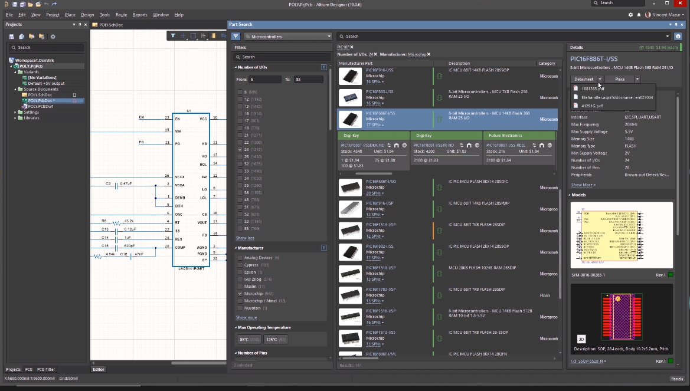690x391 pixels.
Task: Toggle the 125°C max operating temperature filter
Action: coord(276,340)
